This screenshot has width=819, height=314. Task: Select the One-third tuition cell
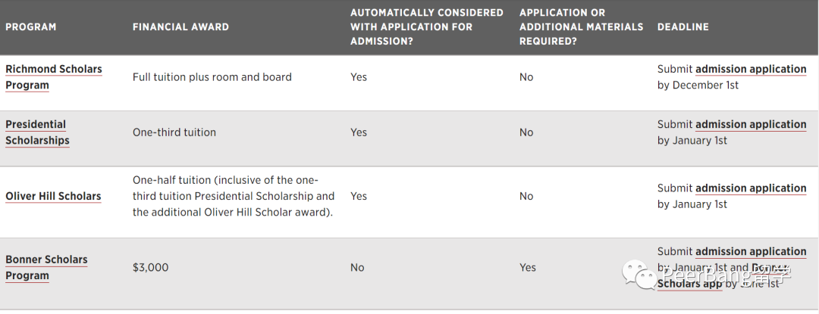(174, 132)
